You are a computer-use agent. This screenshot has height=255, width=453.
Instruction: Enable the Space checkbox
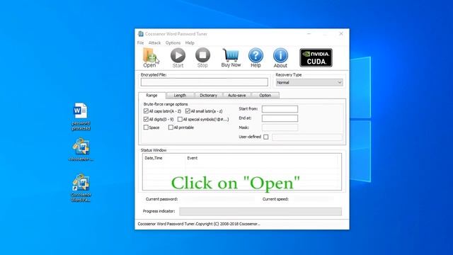(x=146, y=127)
